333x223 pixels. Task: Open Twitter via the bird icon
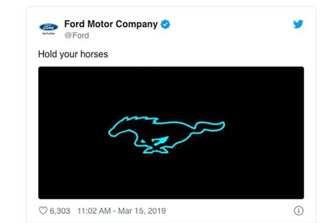tap(298, 24)
